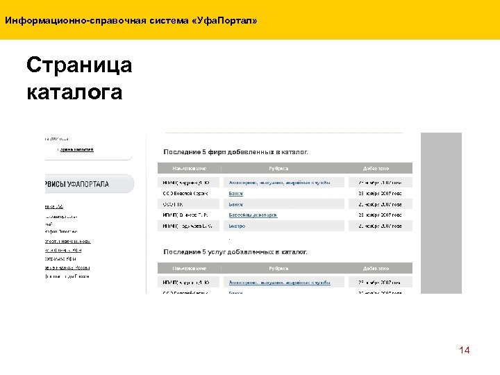500x375 pixels.
Task: Click the Наименование column header in the firms table
Action: tap(190, 168)
